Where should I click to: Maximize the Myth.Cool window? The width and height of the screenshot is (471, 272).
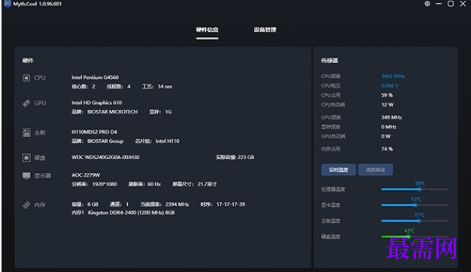pos(451,4)
